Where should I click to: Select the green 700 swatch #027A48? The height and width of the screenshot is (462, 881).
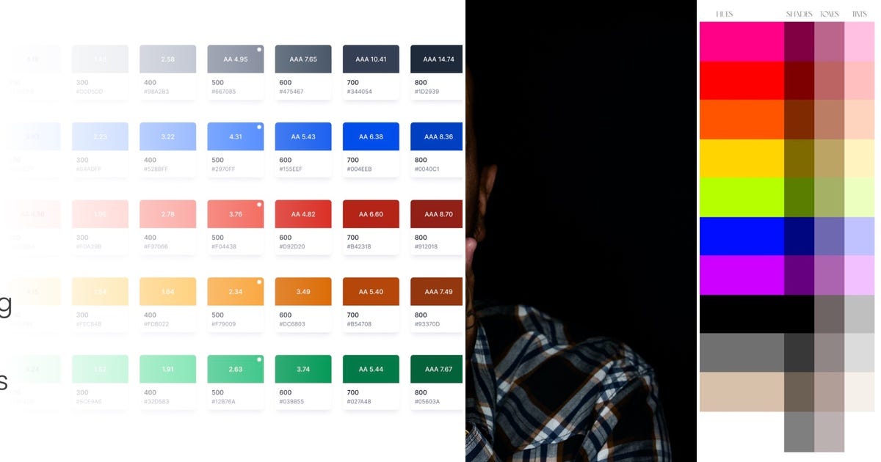point(370,368)
